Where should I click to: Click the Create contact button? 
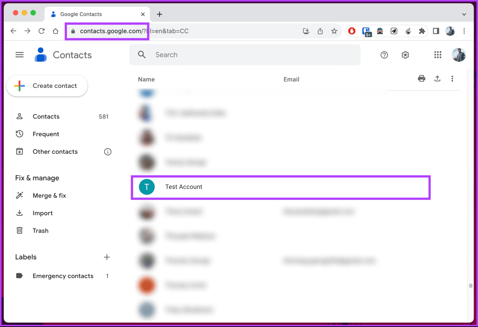(x=47, y=86)
